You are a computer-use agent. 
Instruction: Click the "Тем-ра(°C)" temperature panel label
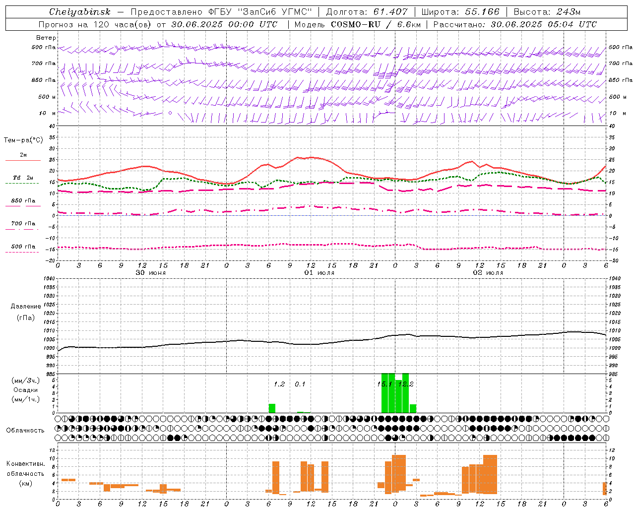click(x=23, y=140)
